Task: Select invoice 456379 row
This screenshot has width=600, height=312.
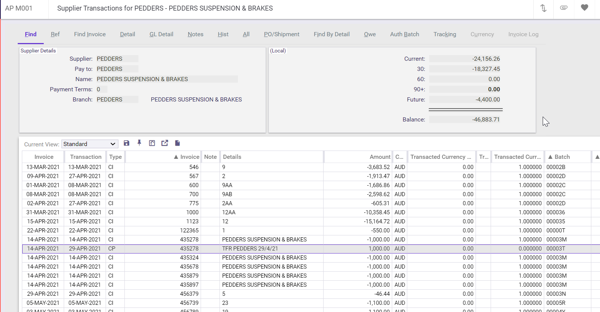Action: [x=311, y=294]
